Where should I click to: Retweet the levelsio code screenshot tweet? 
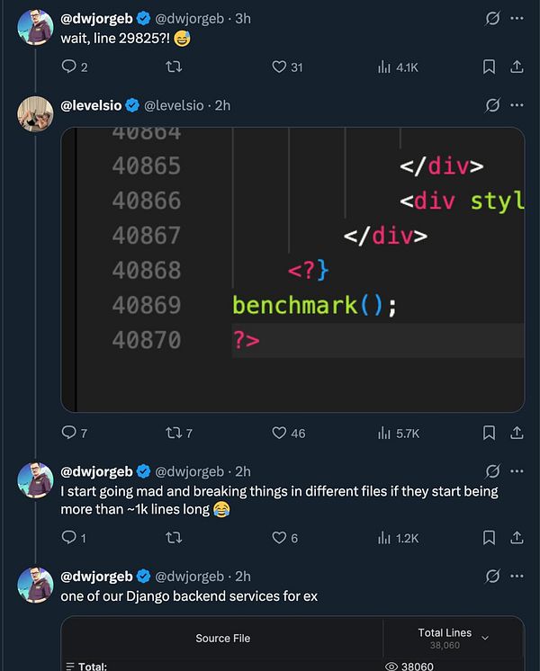175,433
